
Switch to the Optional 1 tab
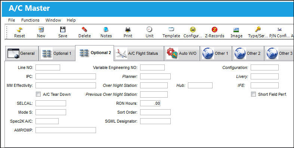[x=57, y=54]
